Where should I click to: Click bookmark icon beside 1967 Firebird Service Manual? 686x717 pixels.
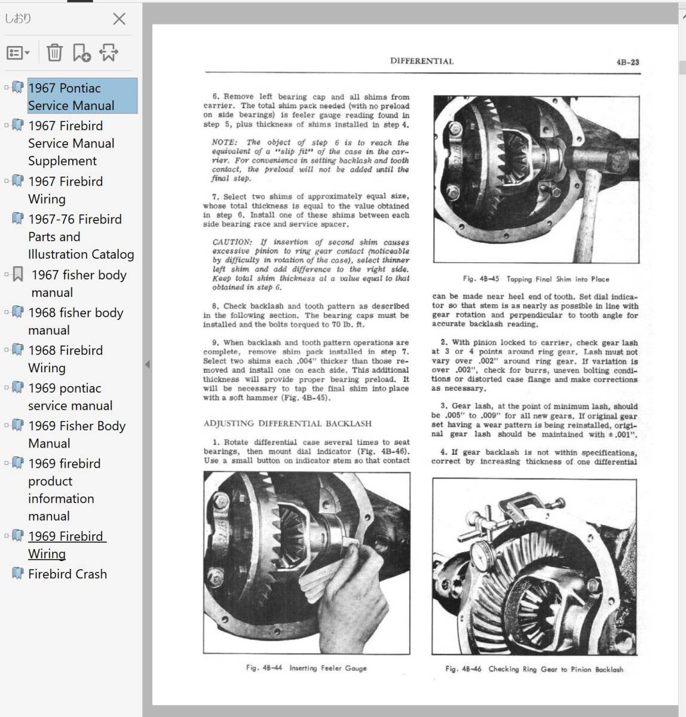tap(18, 125)
